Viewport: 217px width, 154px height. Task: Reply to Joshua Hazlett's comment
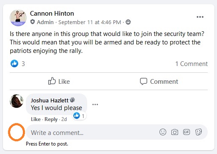(x=51, y=119)
